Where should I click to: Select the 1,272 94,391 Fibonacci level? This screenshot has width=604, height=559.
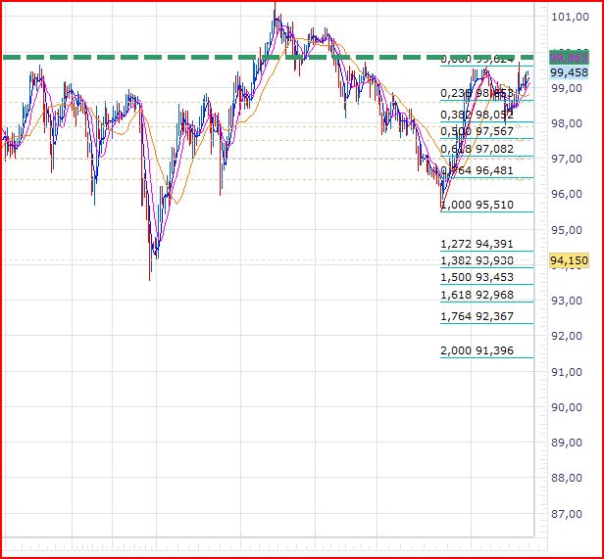tap(477, 244)
